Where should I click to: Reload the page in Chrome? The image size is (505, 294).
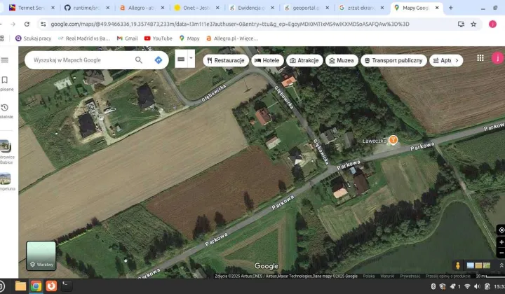(27, 24)
